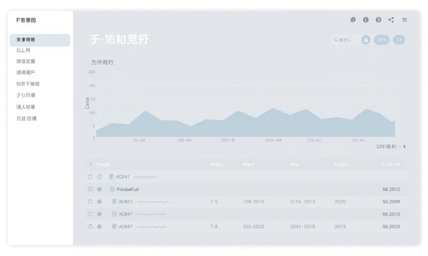
Task: Click the circular icon beside ACB47
Action: (x=114, y=214)
